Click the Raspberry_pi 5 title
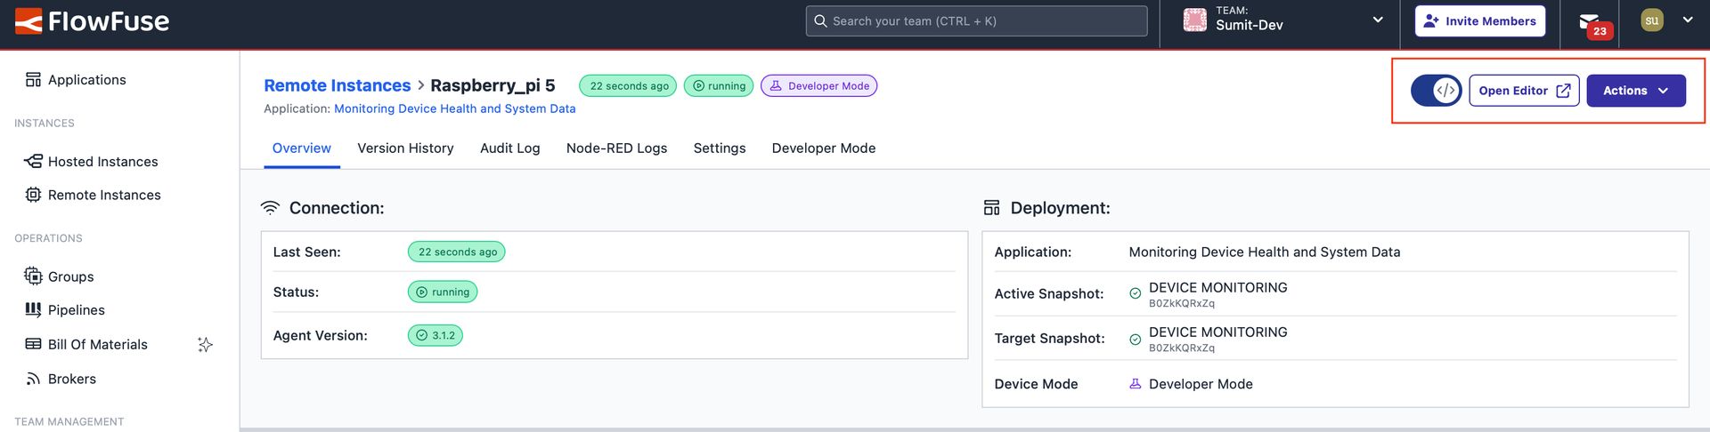1710x432 pixels. coord(493,85)
